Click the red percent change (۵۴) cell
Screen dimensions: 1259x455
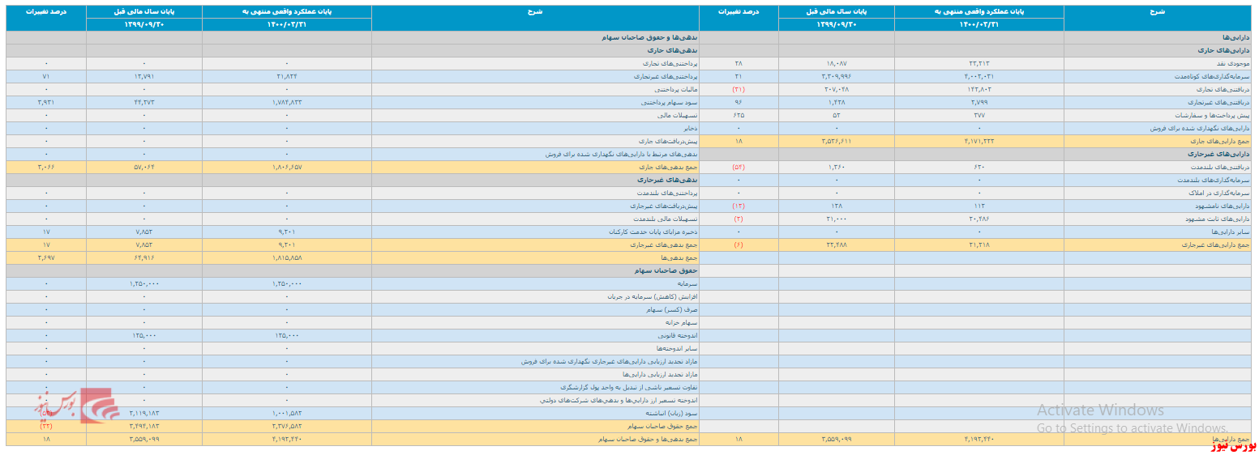pos(739,167)
